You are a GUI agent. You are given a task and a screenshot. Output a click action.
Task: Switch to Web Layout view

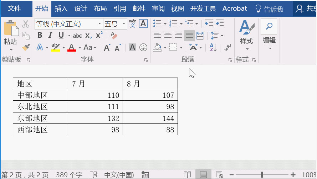219,175
